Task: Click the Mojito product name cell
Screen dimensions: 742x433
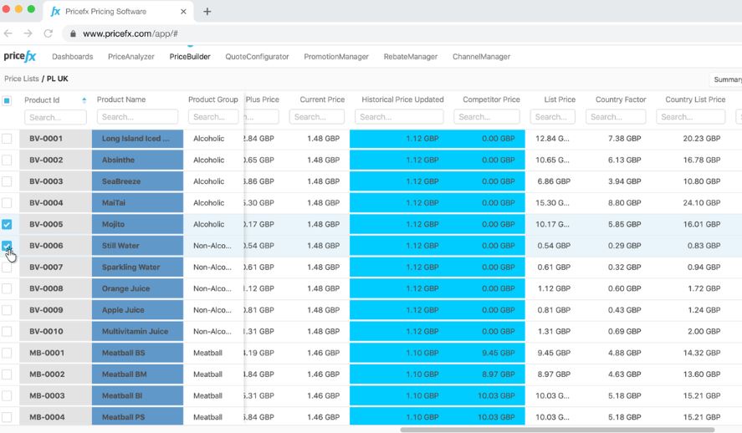Action: (137, 224)
